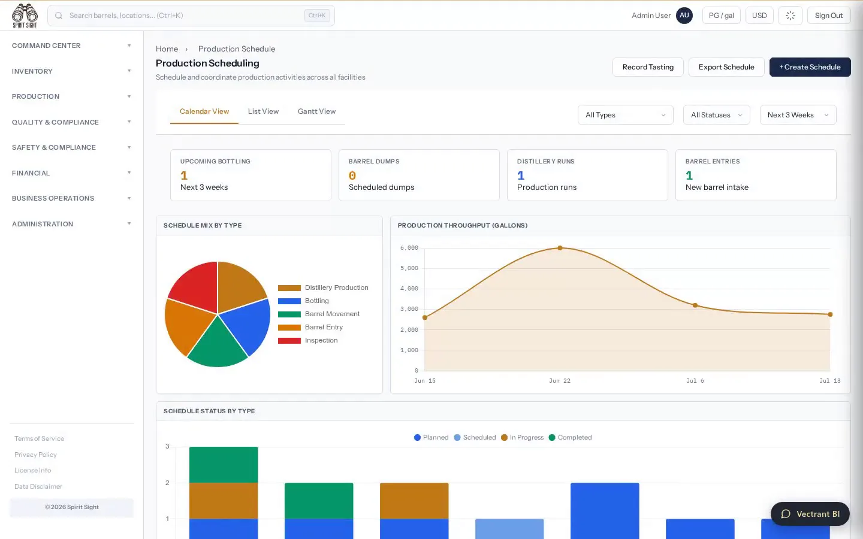
Task: Open the Privacy Policy link
Action: point(35,455)
